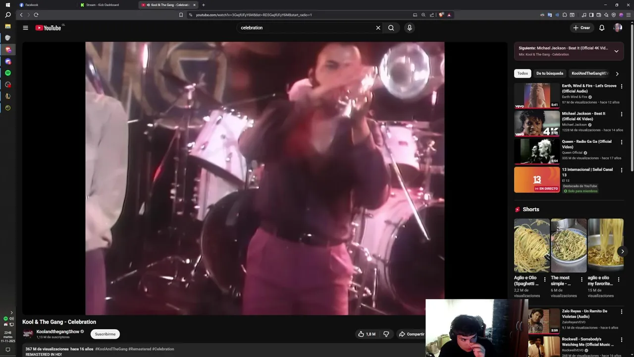Open the browser zoom magnifier icon
Image resolution: width=634 pixels, height=357 pixels.
coord(423,15)
